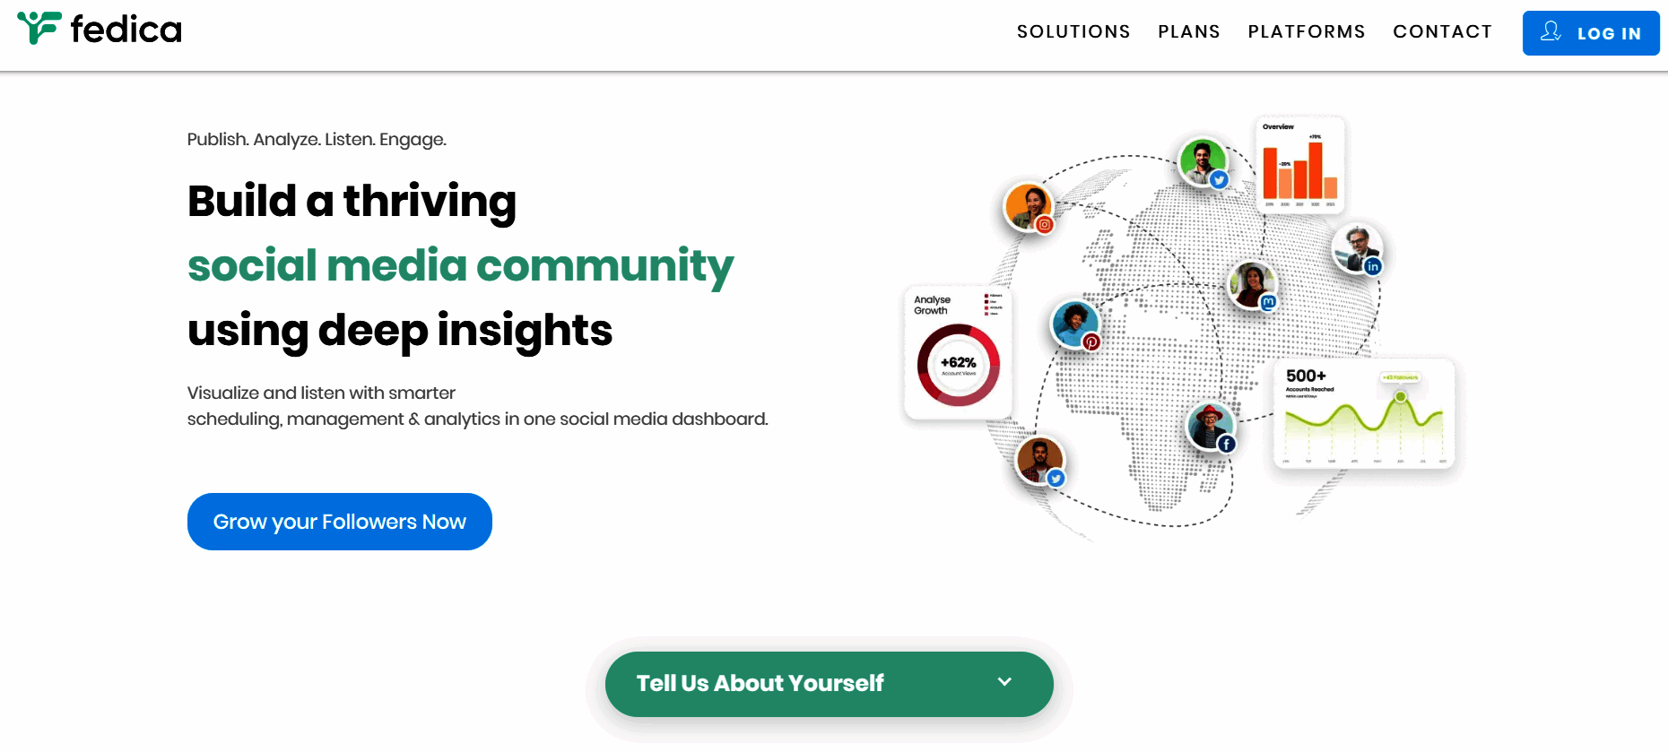Click the Analyse Growth donut chart card
This screenshot has height=752, width=1668.
tap(959, 352)
